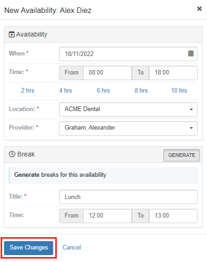Image resolution: width=207 pixels, height=262 pixels.
Task: Open the ACME Dental location combo box
Action: (128, 109)
